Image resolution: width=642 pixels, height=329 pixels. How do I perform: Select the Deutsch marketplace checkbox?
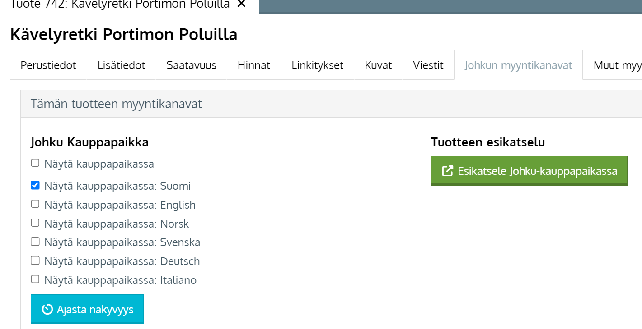(35, 260)
